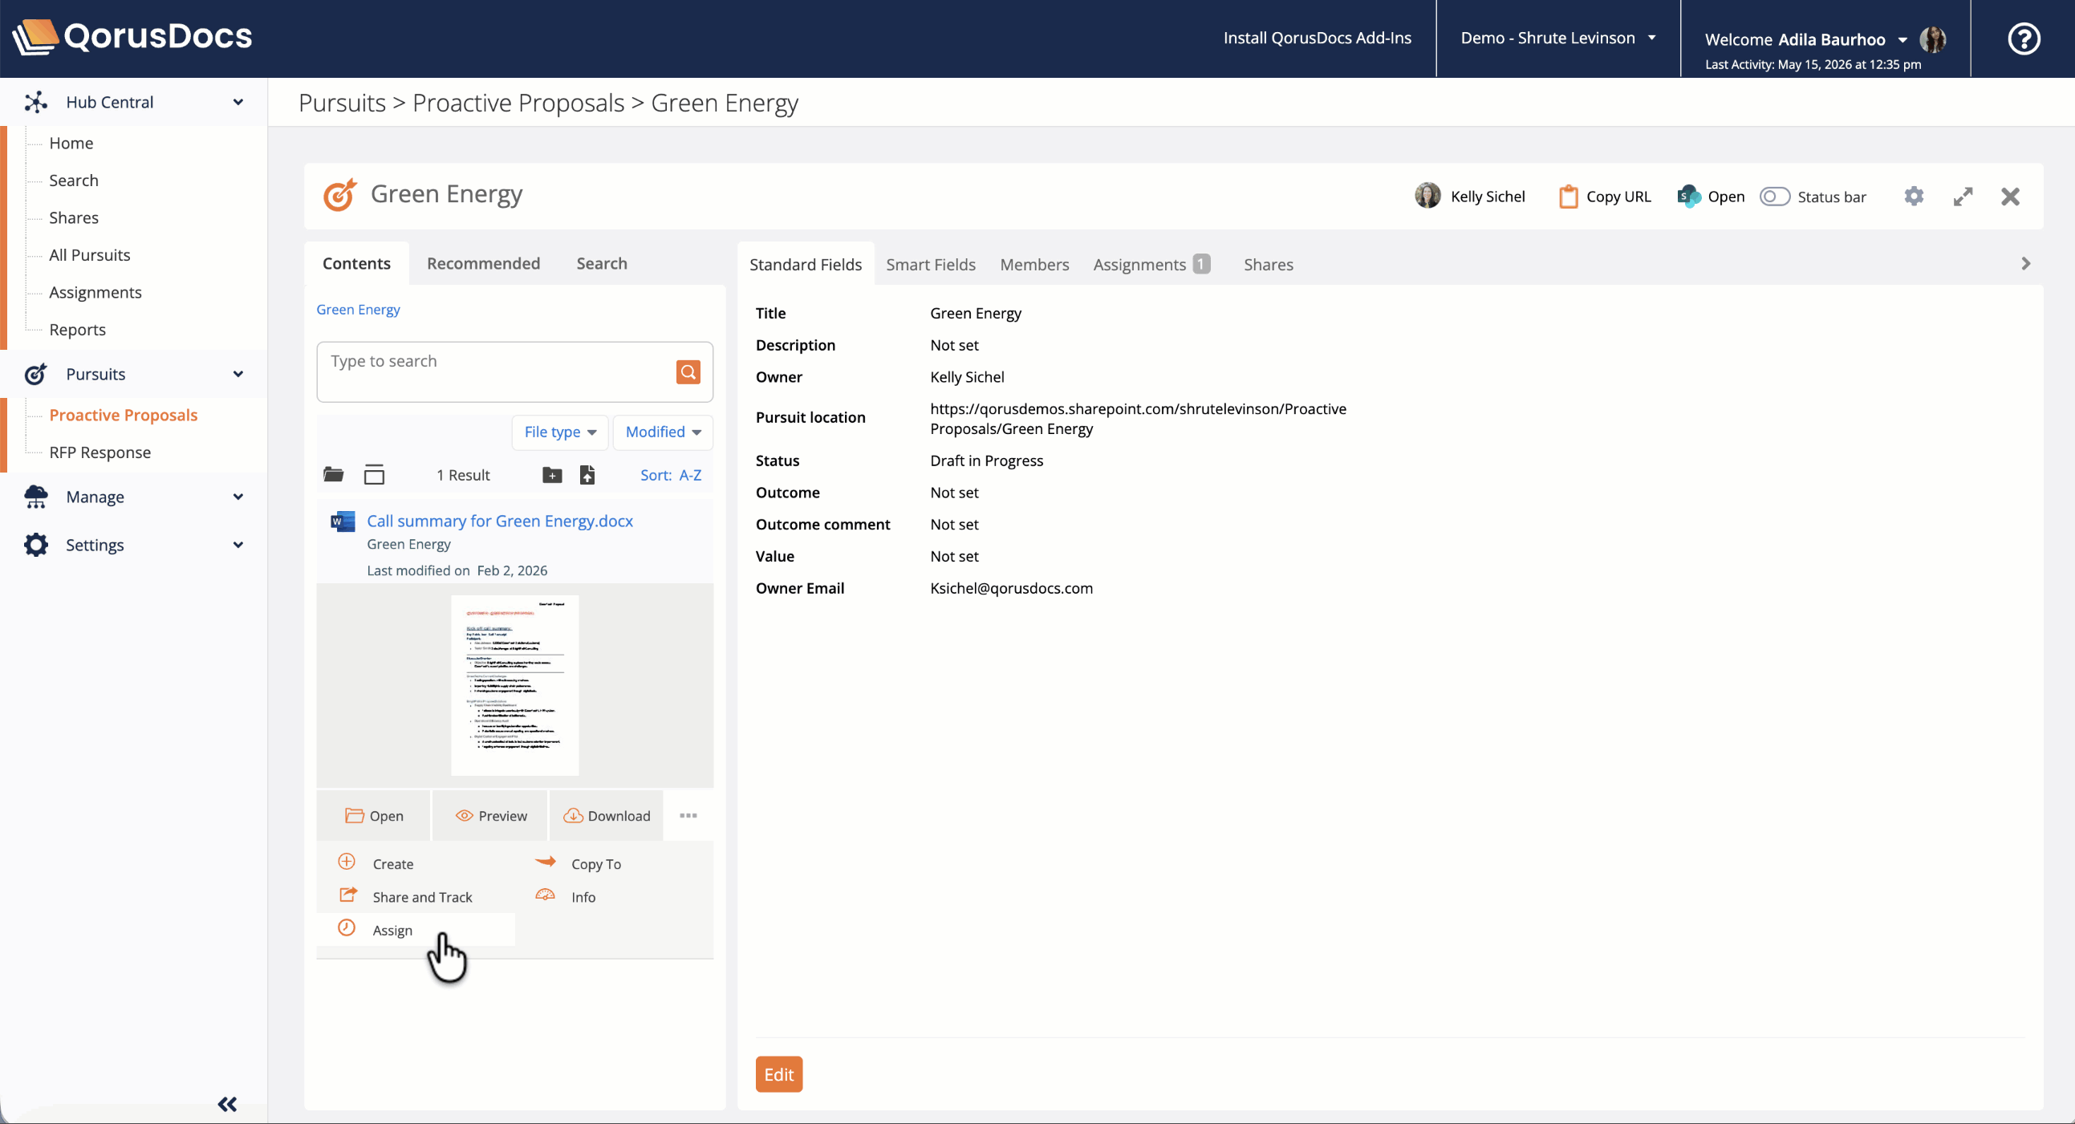Click the Preview button
The image size is (2075, 1124).
[490, 816]
